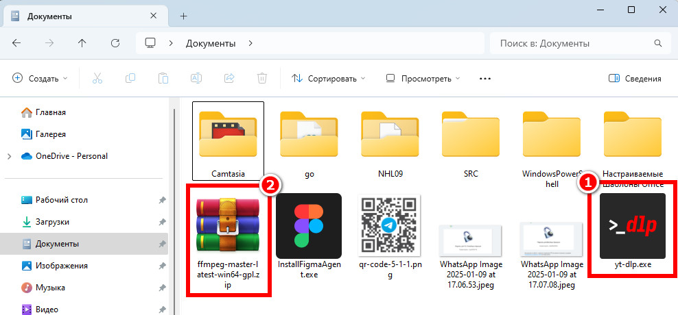Select the go folder
This screenshot has height=315, width=678.
pyautogui.click(x=309, y=144)
